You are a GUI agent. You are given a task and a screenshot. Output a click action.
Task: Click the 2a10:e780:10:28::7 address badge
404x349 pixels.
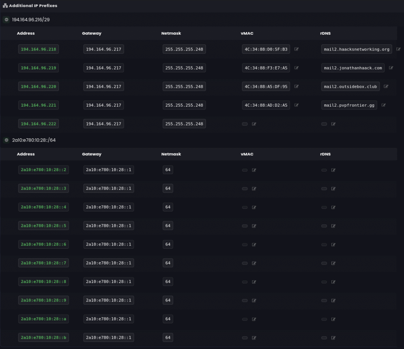[x=43, y=263]
